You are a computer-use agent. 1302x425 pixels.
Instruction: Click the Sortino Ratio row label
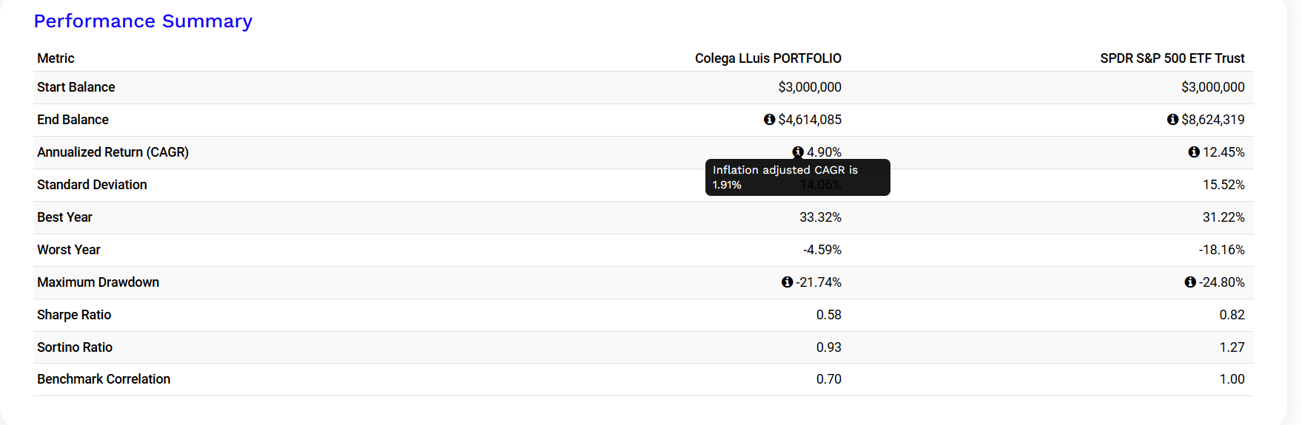[75, 347]
